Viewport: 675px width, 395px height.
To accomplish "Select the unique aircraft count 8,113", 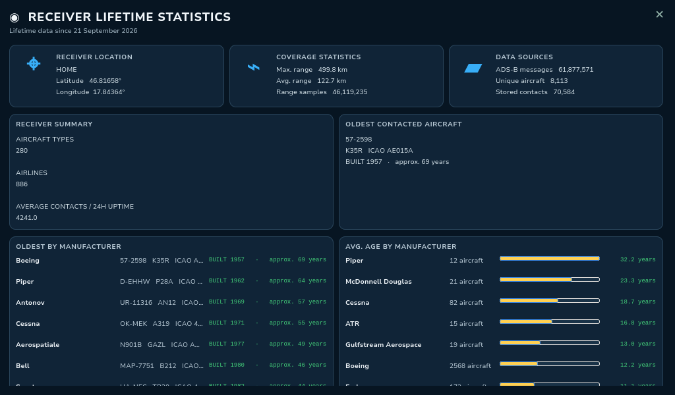I will click(x=559, y=81).
